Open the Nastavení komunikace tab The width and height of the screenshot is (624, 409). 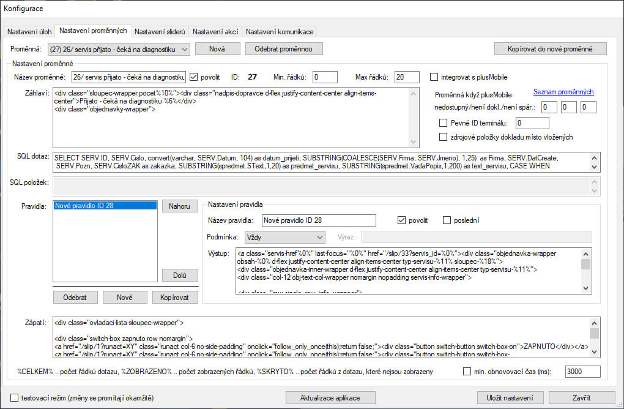(280, 32)
